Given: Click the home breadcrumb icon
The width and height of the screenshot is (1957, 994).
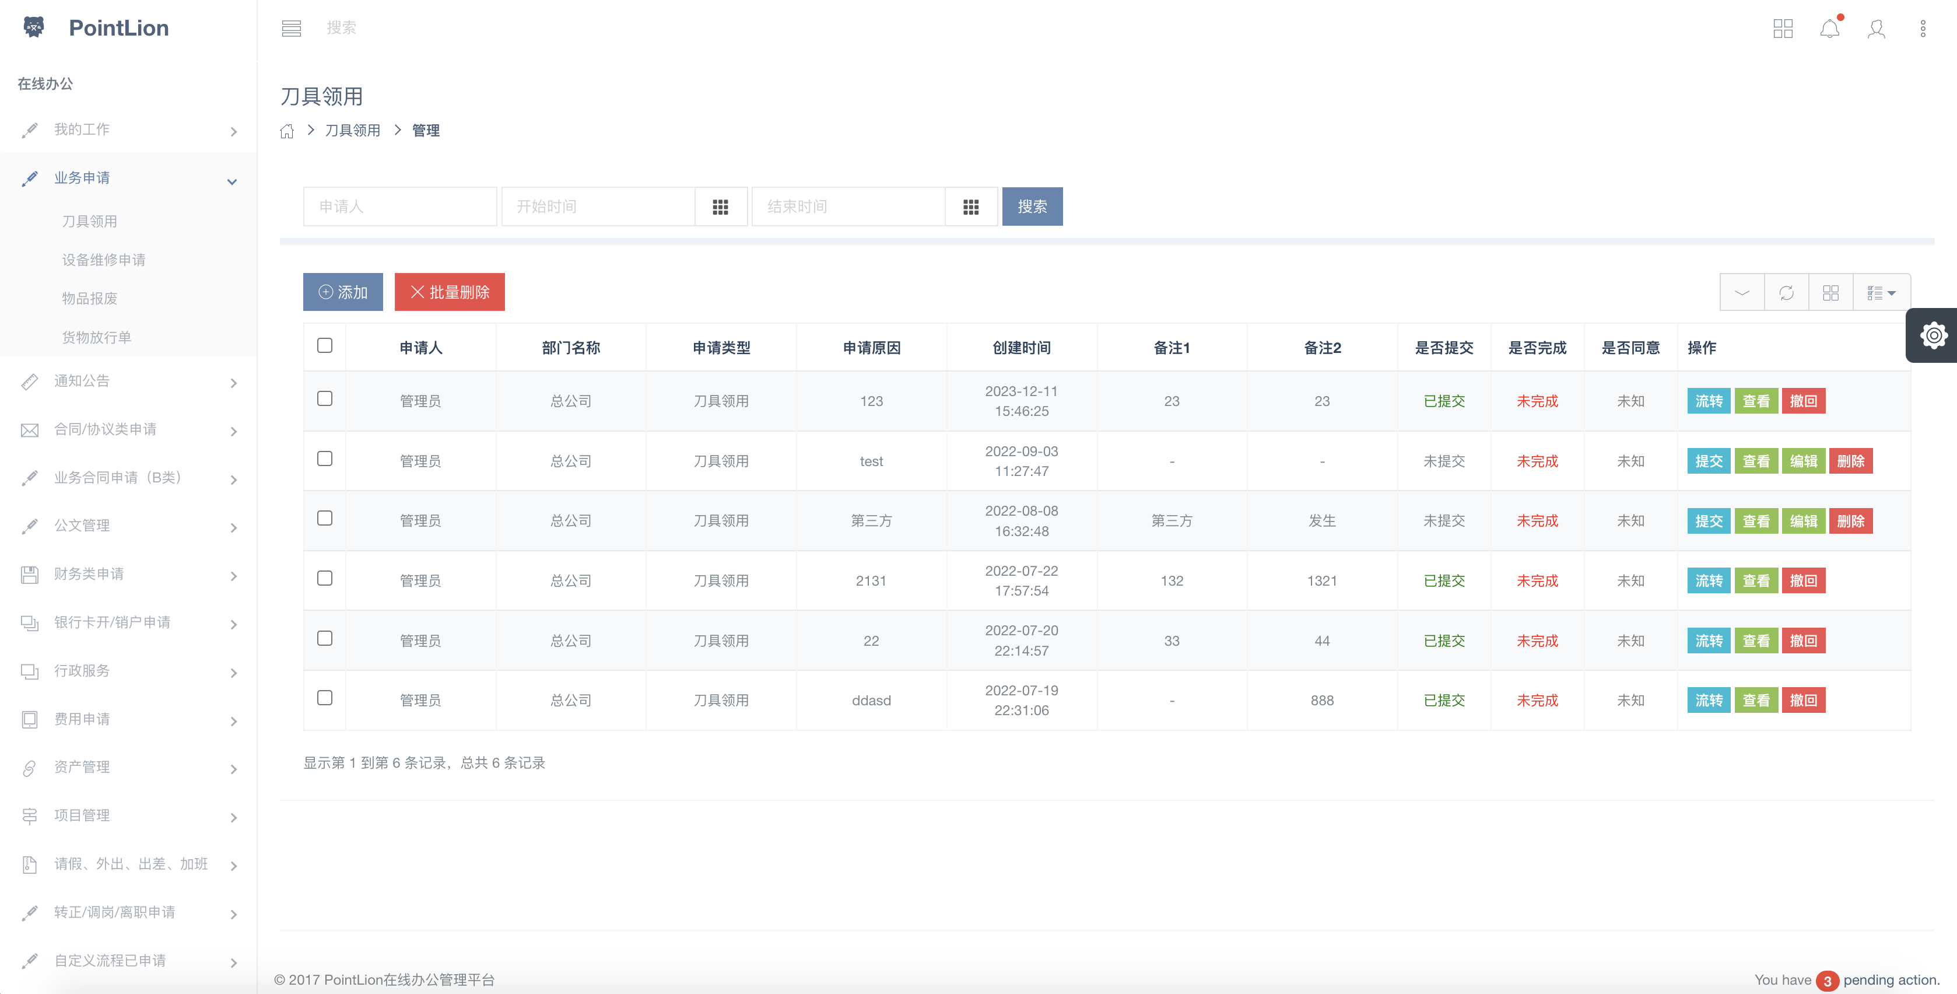Looking at the screenshot, I should coord(286,131).
